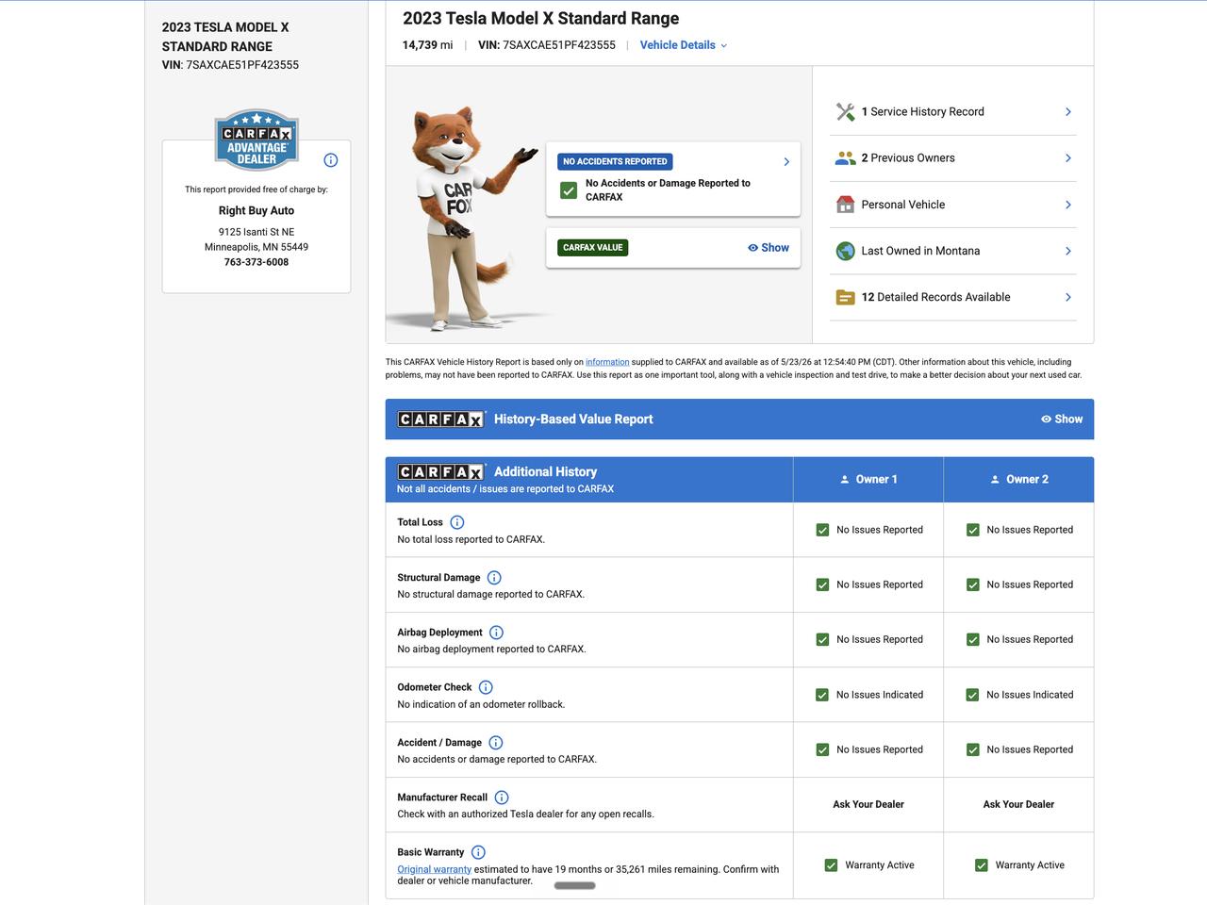
Task: Click 'Warranty Active' text under Owner 1
Action: pyautogui.click(x=880, y=865)
